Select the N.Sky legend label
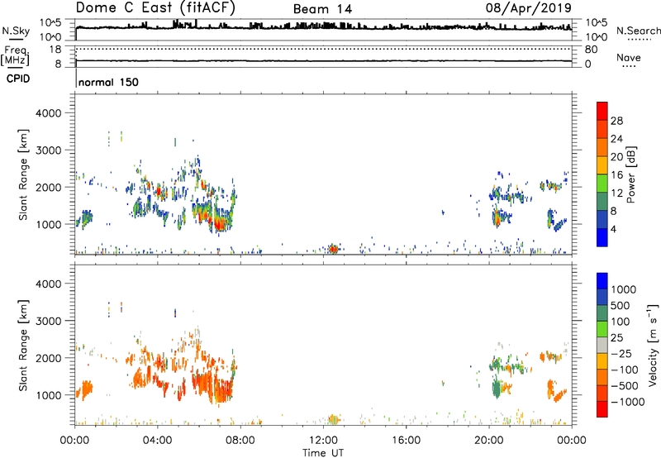 coord(16,31)
